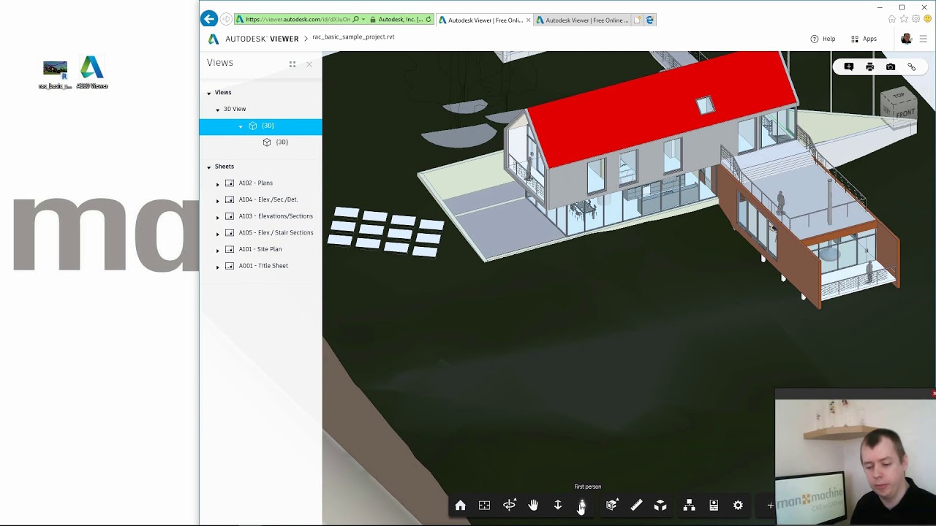Screen dimensions: 936x526
Task: Select the Fit to View tool
Action: click(x=484, y=506)
